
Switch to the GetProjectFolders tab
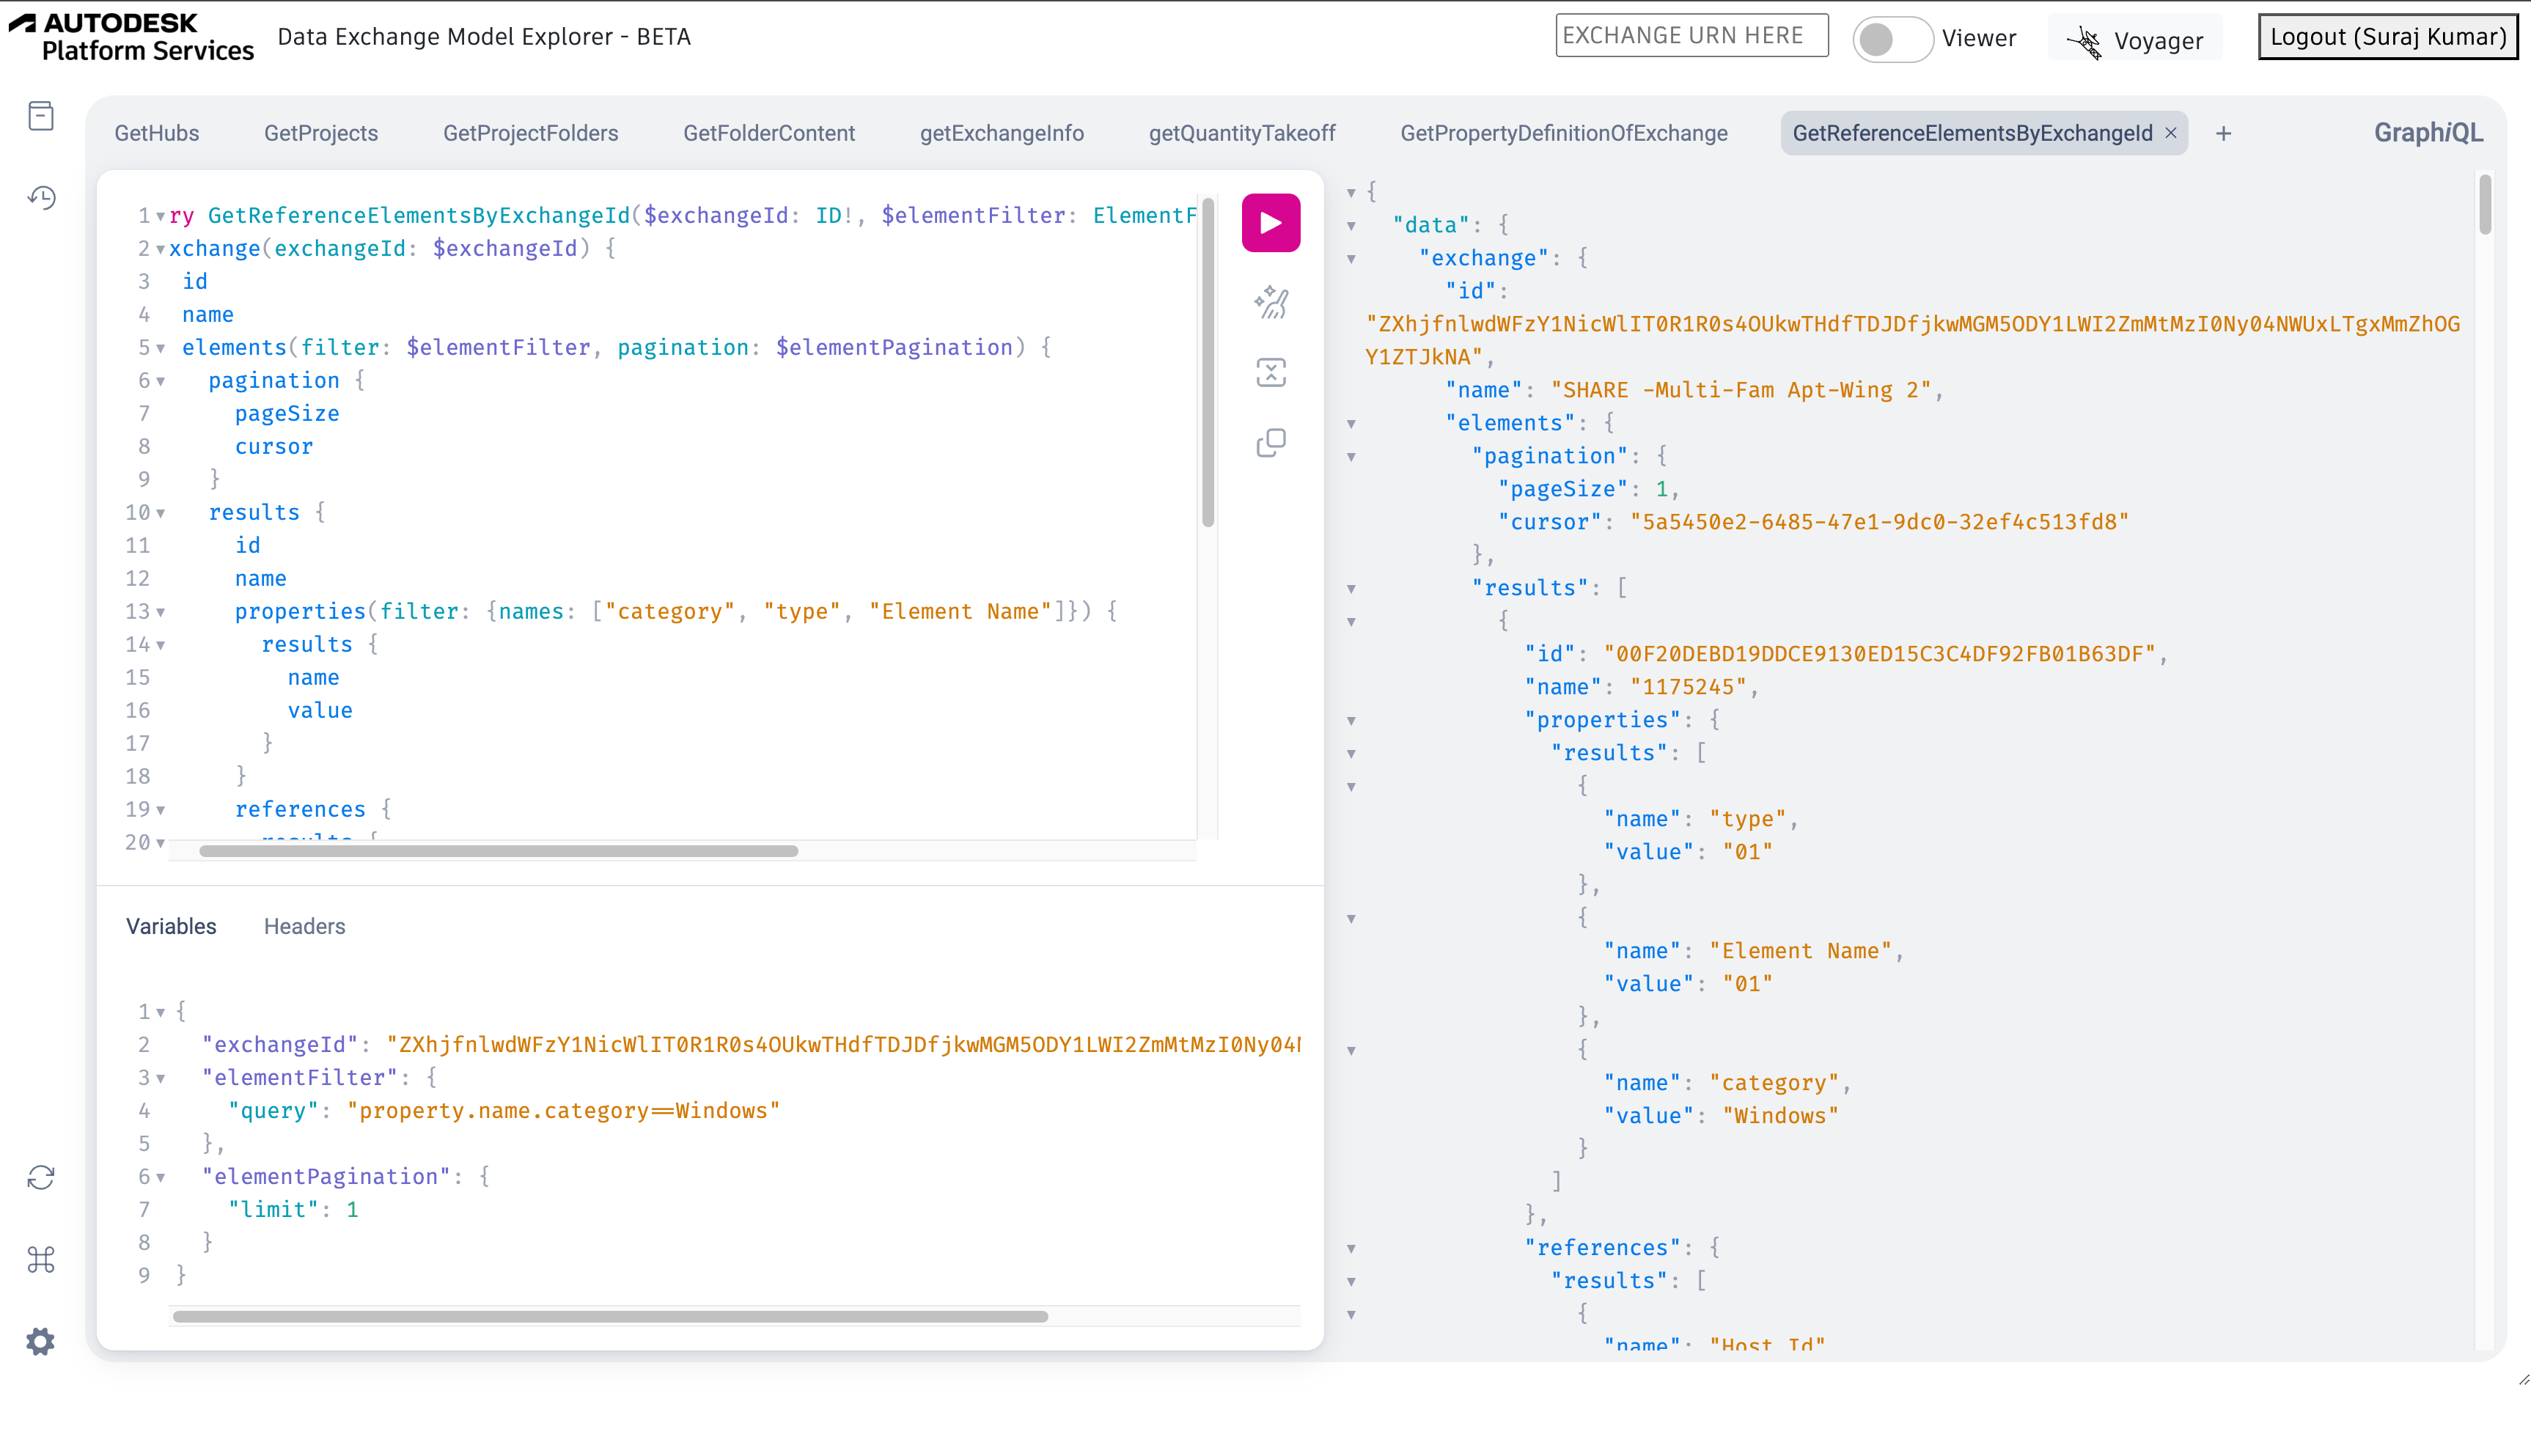click(531, 133)
